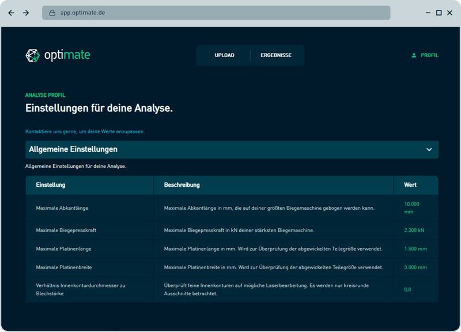461x332 pixels.
Task: Click the green person icon next to PROFIL
Action: (x=413, y=55)
